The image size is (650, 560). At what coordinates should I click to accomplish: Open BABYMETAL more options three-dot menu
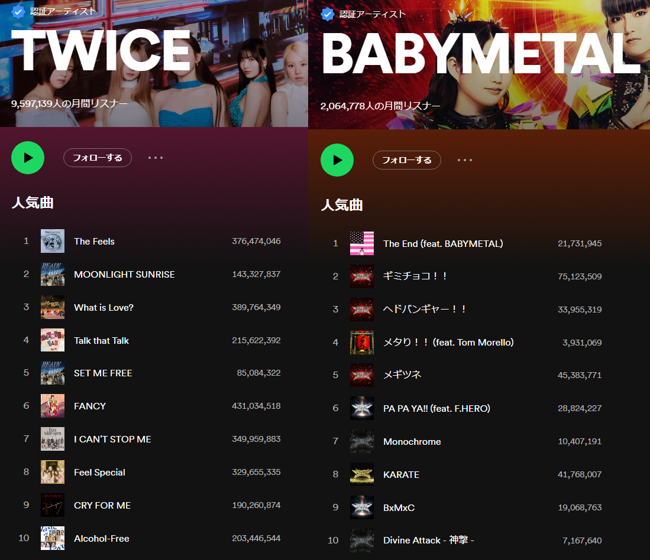pyautogui.click(x=465, y=160)
